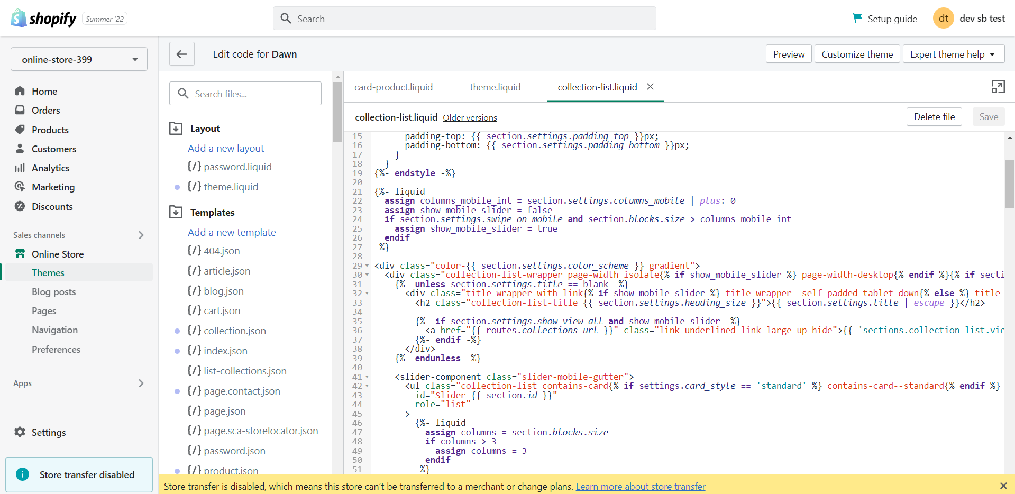Open theme.liquid in Layout folder

[231, 187]
